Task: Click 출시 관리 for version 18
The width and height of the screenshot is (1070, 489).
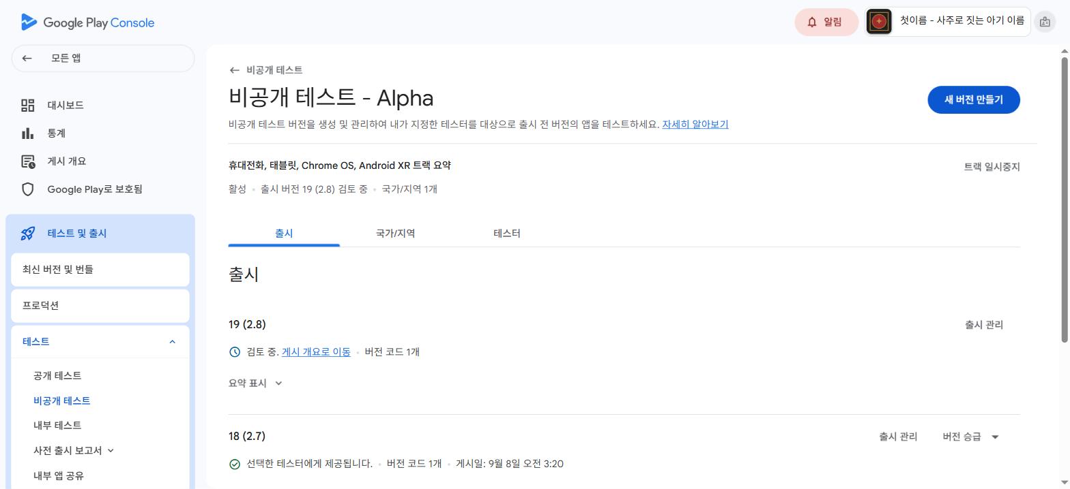Action: pos(898,437)
